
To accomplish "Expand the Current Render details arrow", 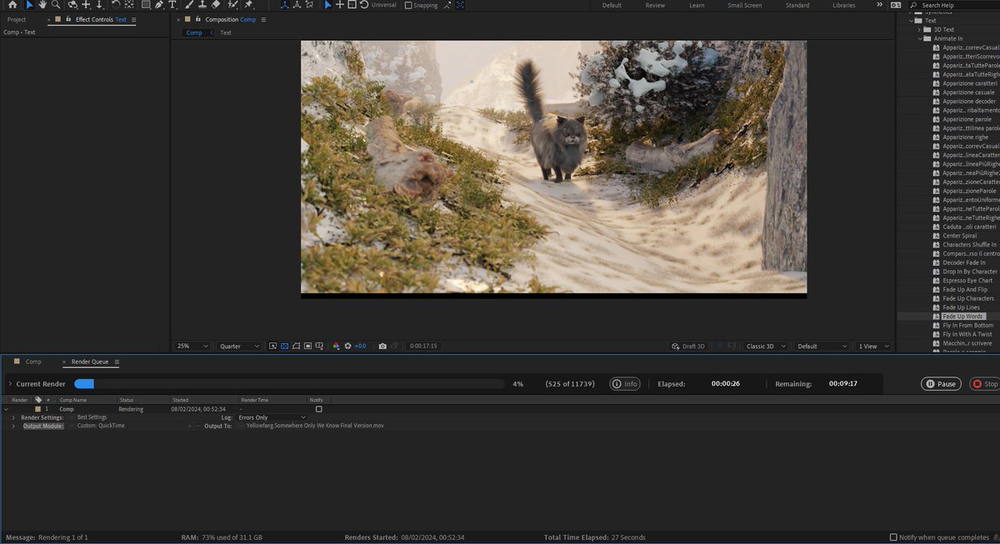I will pos(10,384).
